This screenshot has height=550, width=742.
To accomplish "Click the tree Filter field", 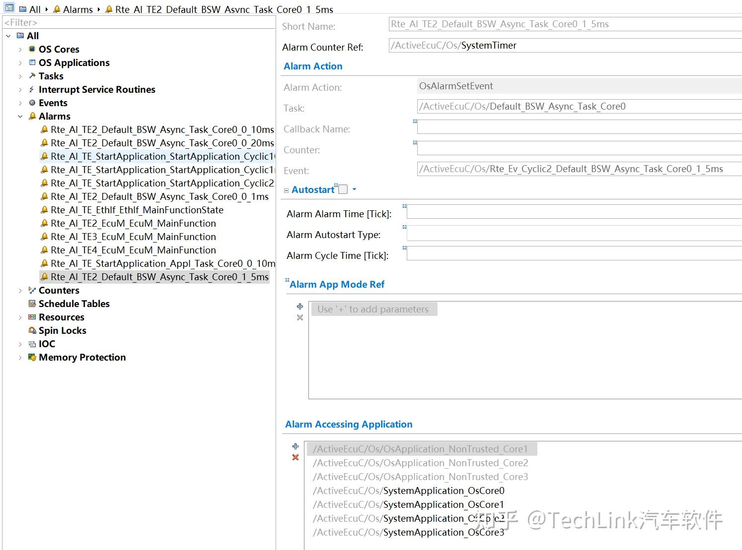I will coord(139,22).
